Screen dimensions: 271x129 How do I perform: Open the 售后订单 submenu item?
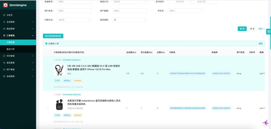tap(18, 49)
